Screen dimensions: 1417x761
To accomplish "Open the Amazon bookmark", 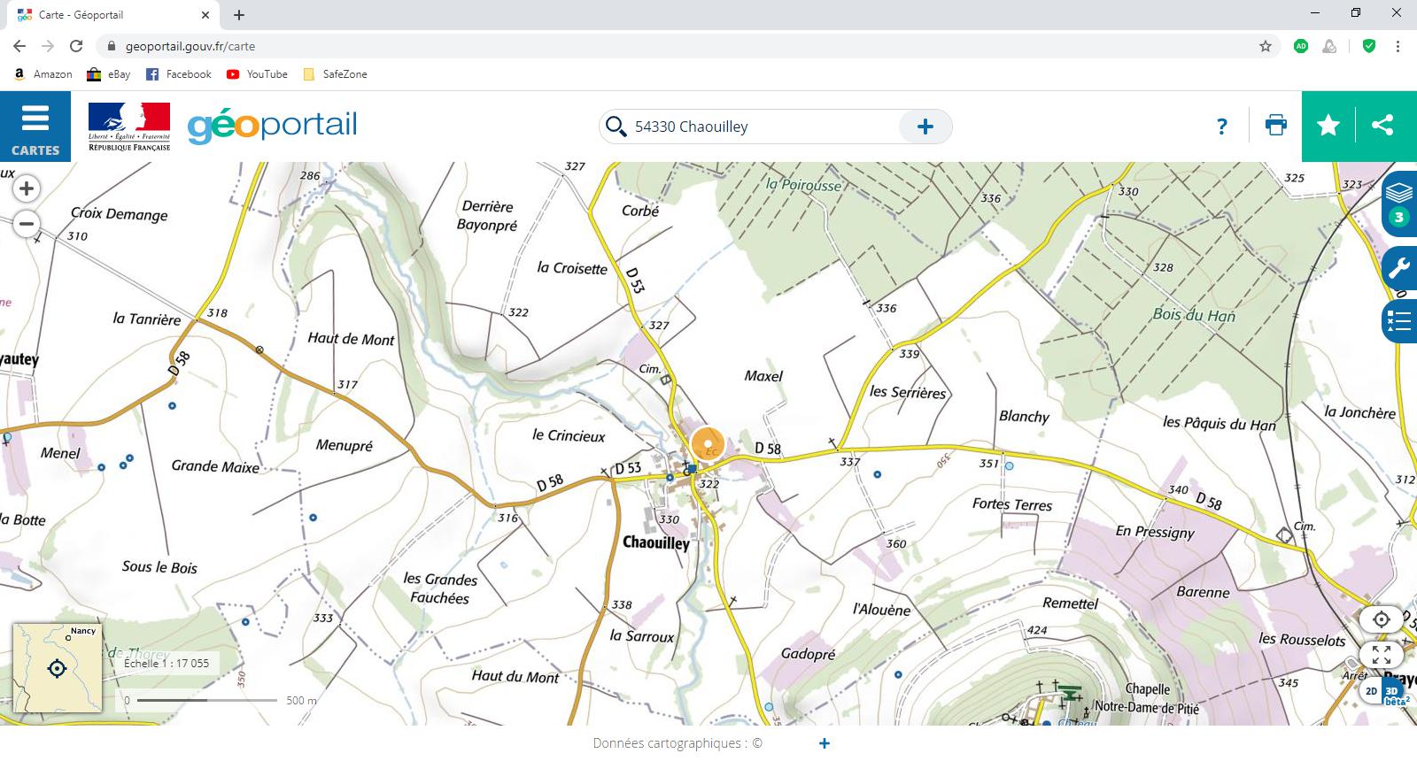I will click(43, 74).
